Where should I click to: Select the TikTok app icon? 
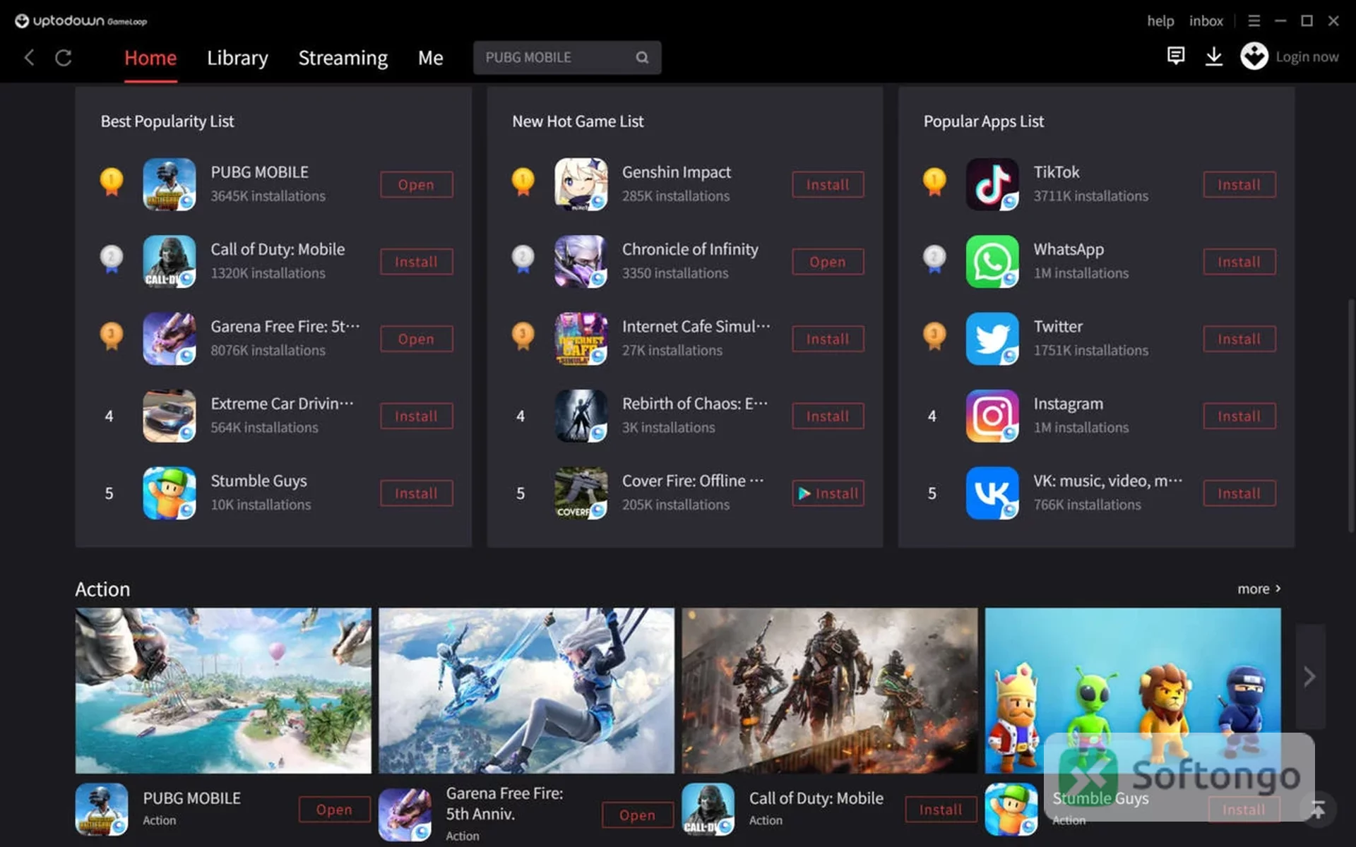(992, 184)
